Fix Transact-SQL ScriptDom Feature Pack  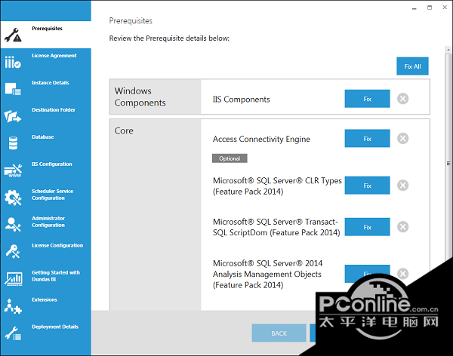pos(367,227)
